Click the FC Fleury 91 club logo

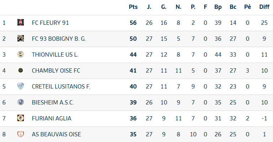pyautogui.click(x=21, y=23)
